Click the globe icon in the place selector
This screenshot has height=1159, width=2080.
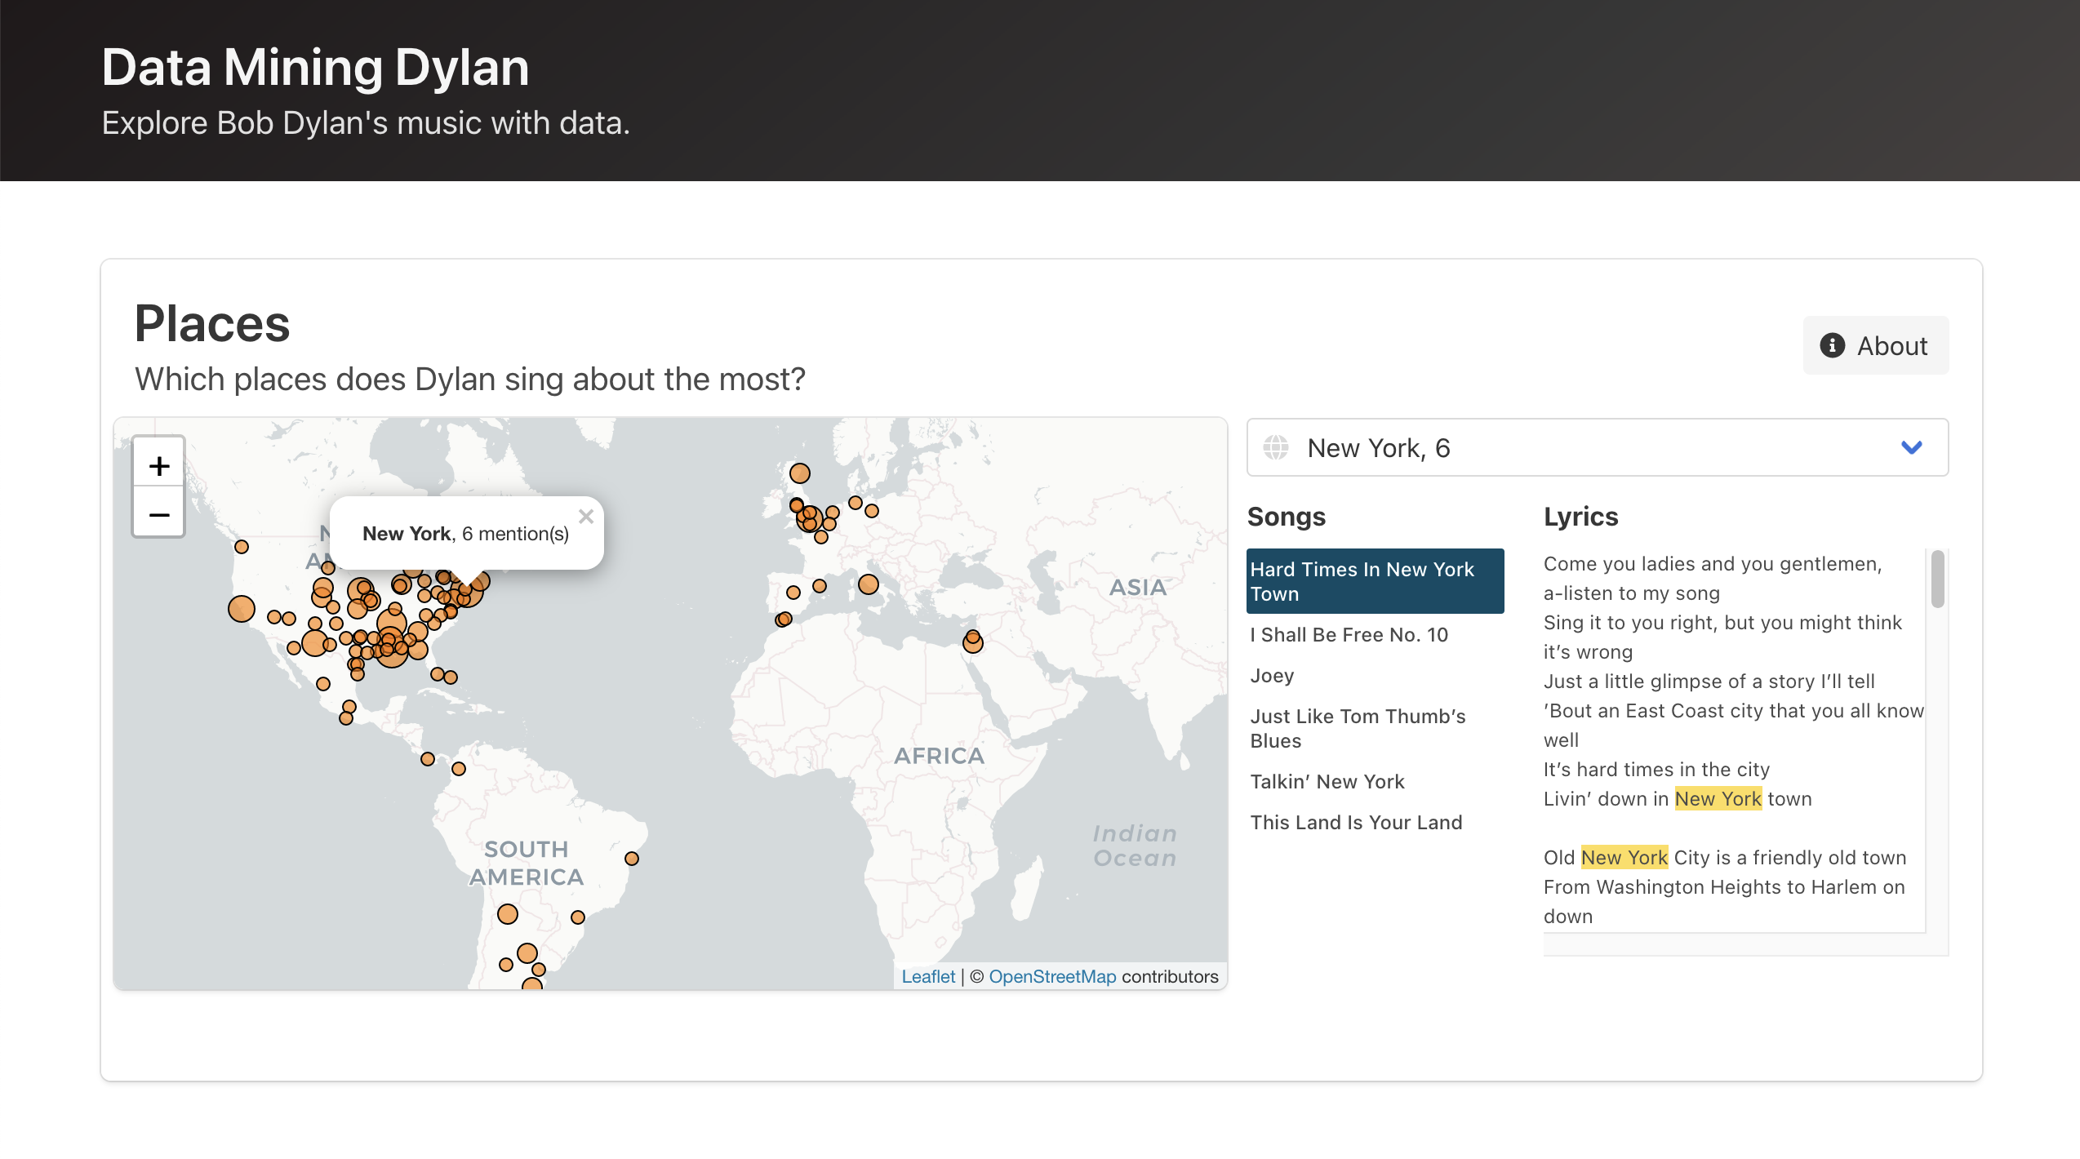[x=1276, y=447]
